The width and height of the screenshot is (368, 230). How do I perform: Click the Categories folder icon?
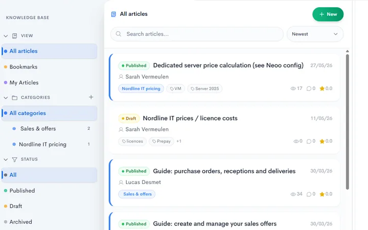[14, 98]
